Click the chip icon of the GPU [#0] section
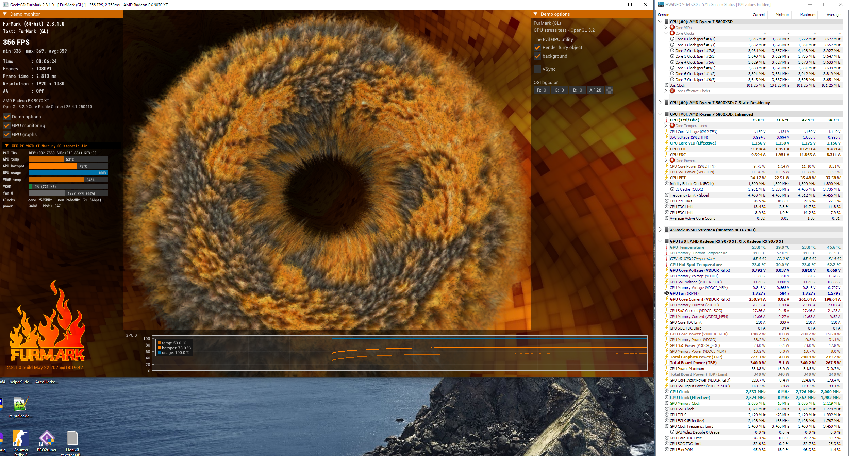 (x=667, y=241)
